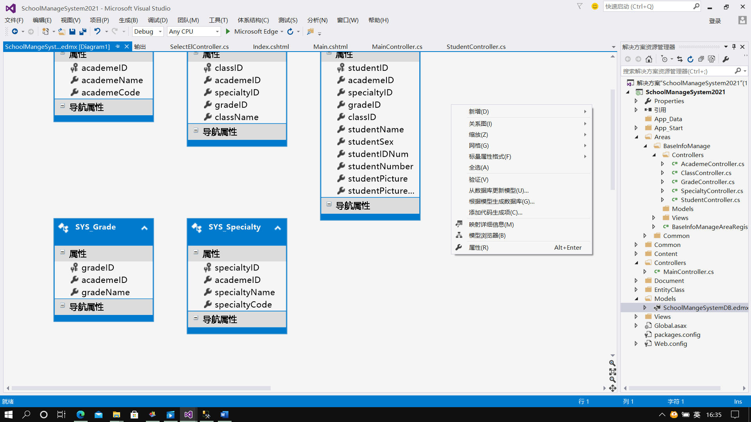The height and width of the screenshot is (422, 751).
Task: Expand the Views folder under BaseInfoManage
Action: (x=654, y=218)
